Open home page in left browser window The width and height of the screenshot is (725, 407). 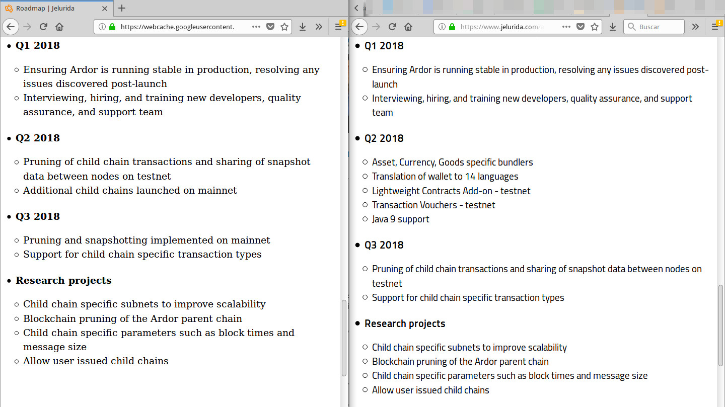click(x=59, y=27)
